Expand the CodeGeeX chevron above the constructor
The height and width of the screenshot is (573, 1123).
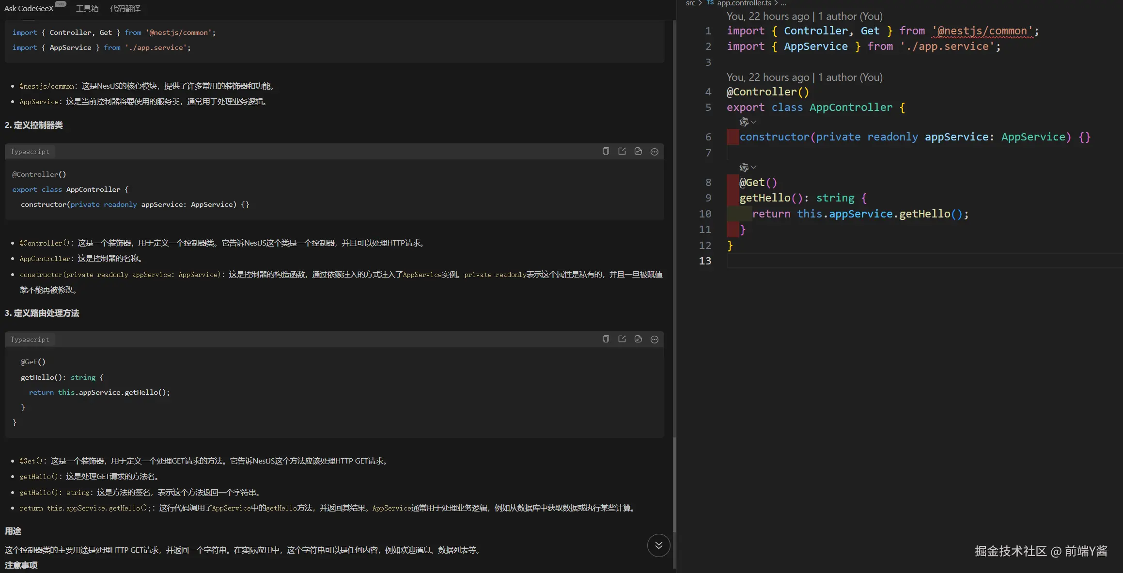[754, 122]
